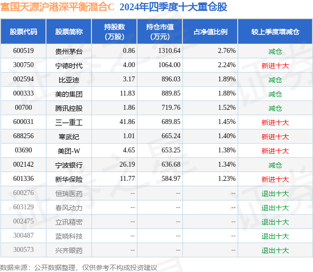
Task: Select stock code 600519
Action: (23, 51)
